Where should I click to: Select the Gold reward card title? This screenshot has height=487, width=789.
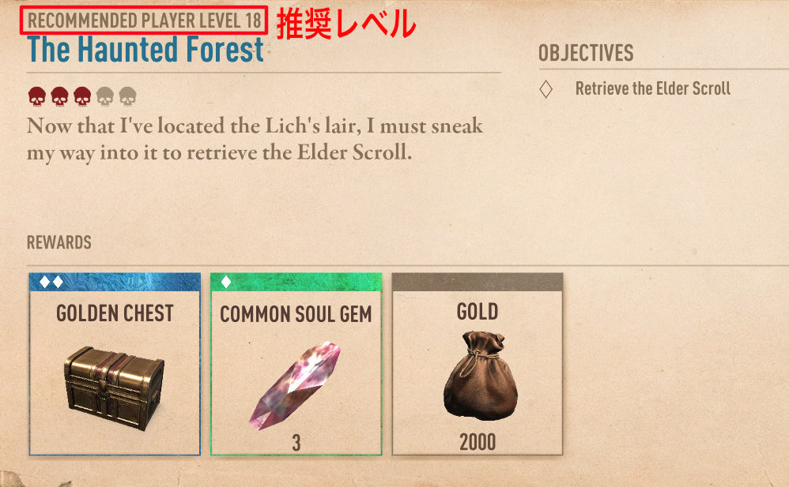pos(478,312)
